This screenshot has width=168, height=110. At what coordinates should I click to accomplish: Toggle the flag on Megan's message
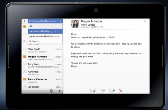click(x=144, y=21)
